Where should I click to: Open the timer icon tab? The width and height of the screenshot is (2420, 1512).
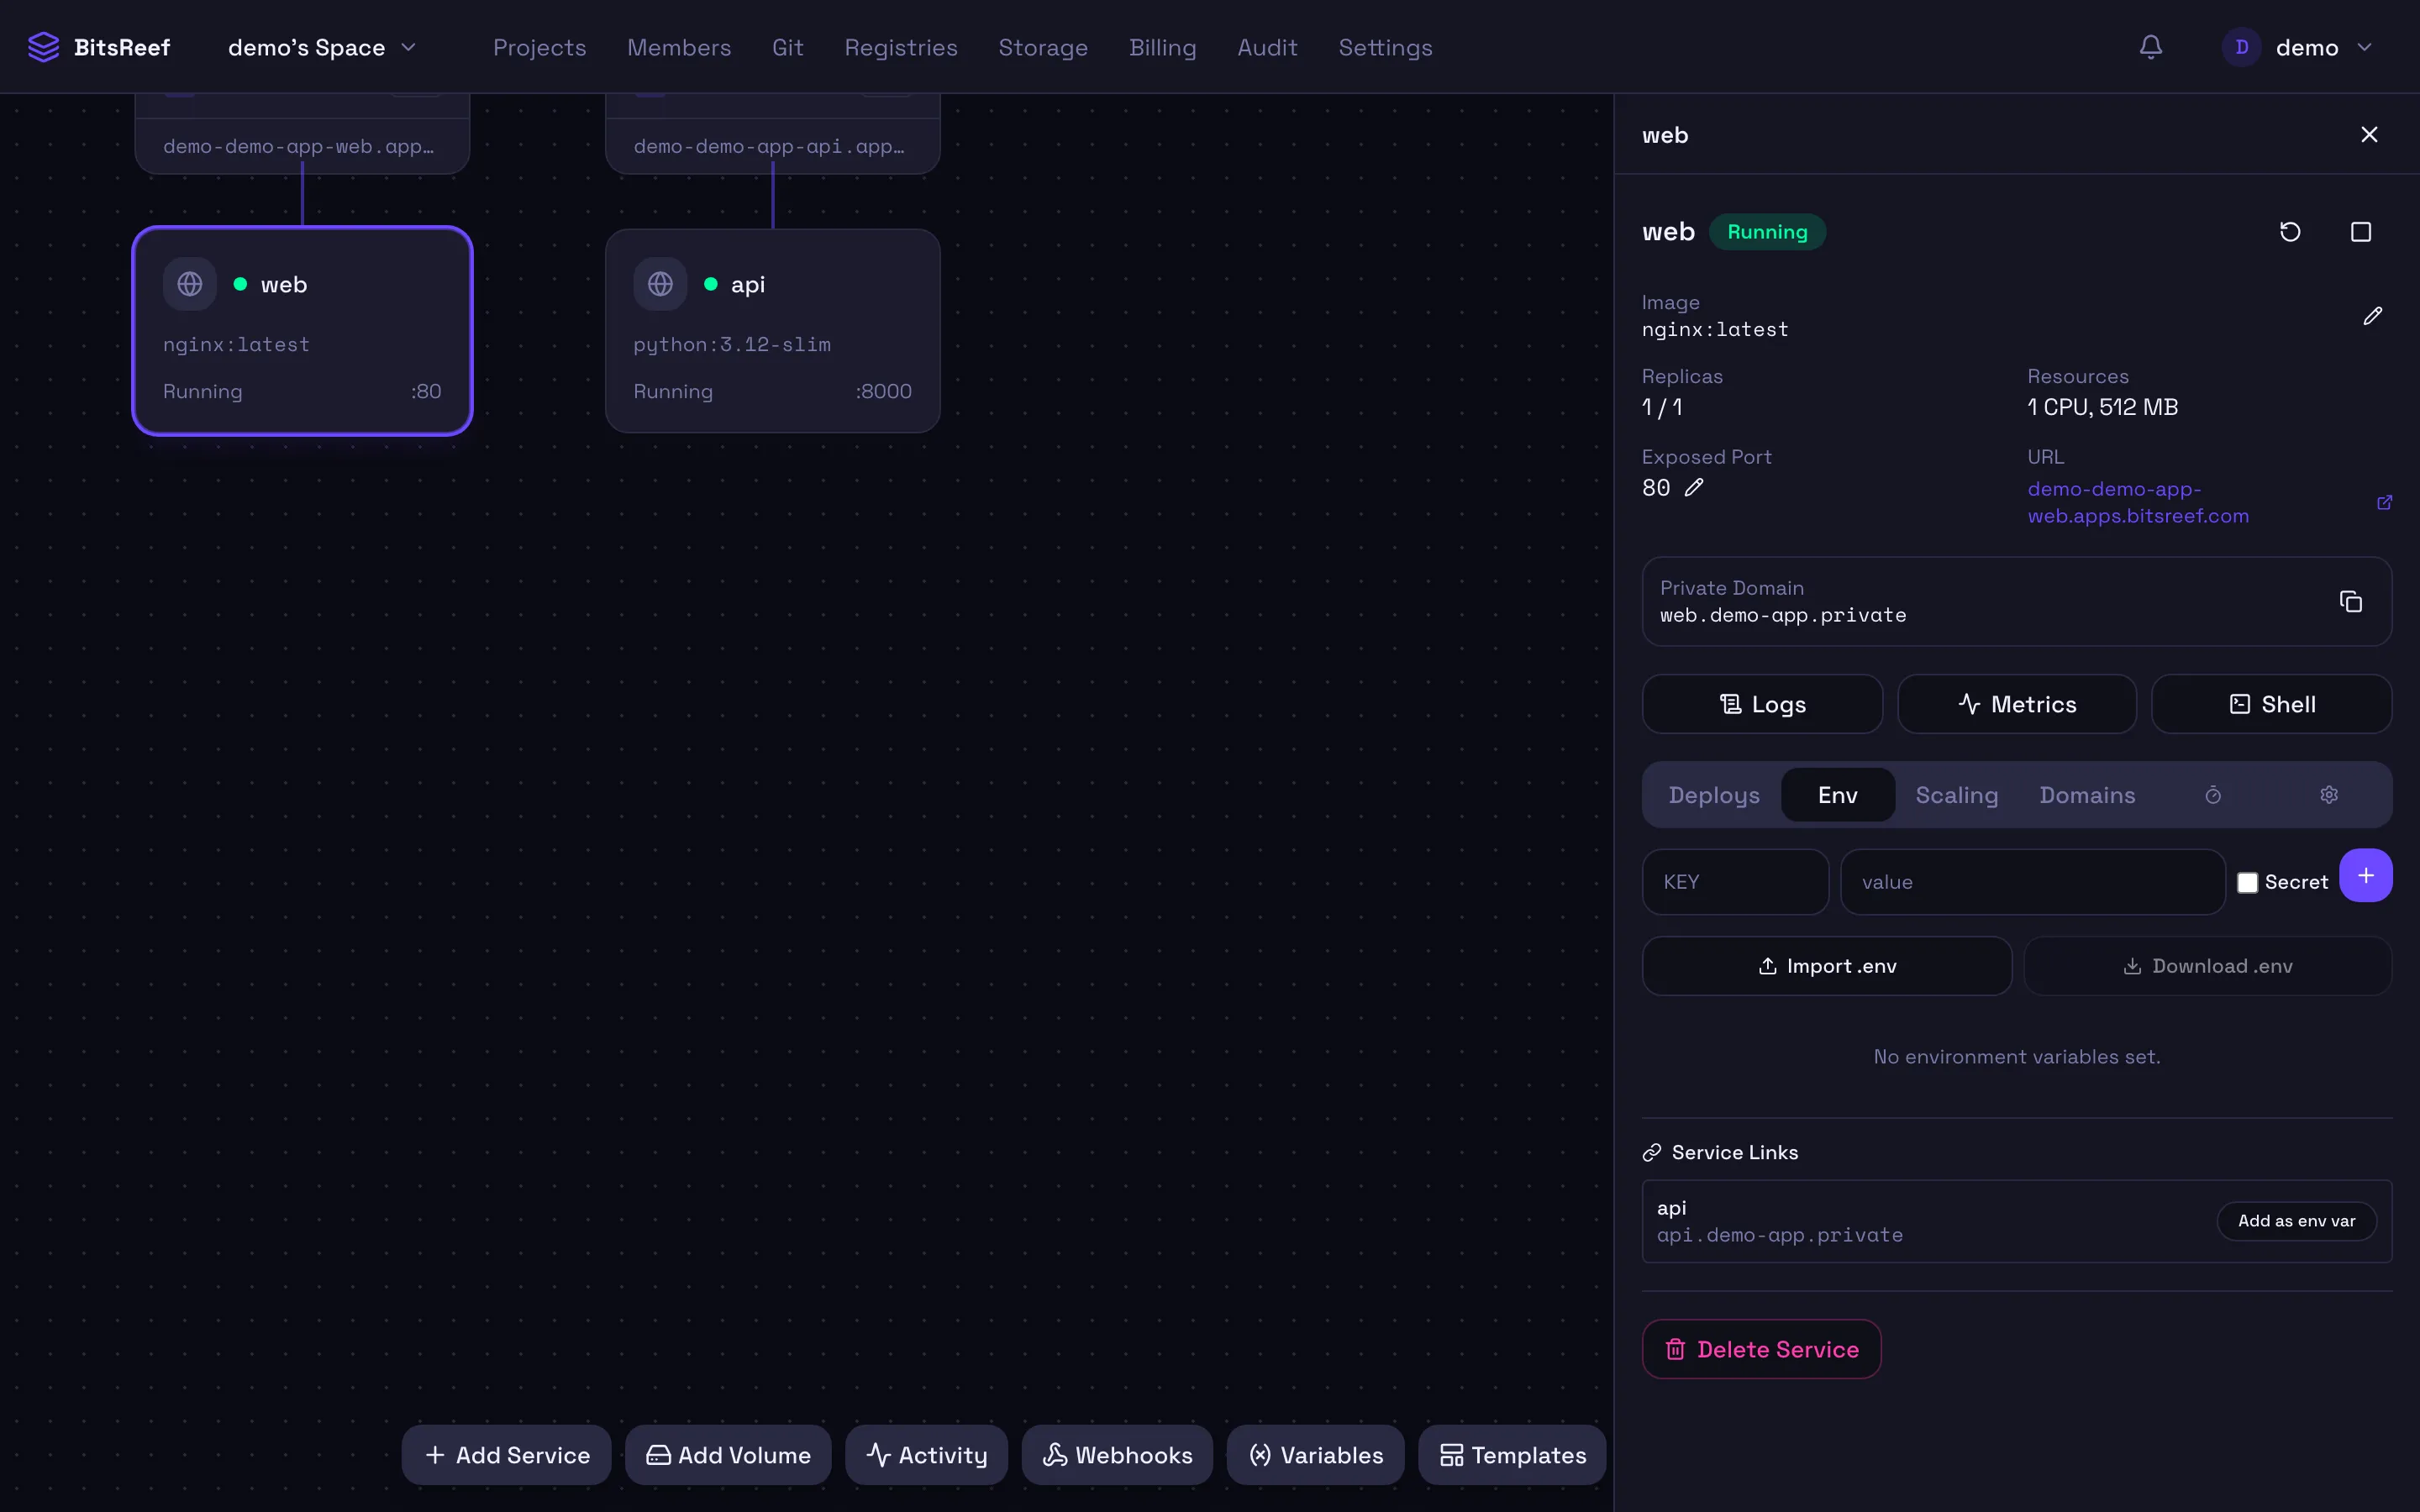(2213, 795)
